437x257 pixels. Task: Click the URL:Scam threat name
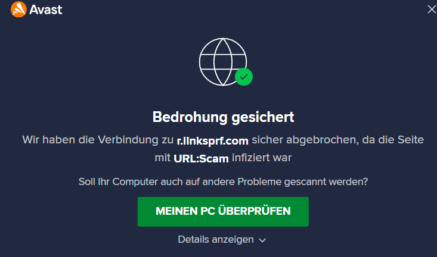click(x=201, y=158)
